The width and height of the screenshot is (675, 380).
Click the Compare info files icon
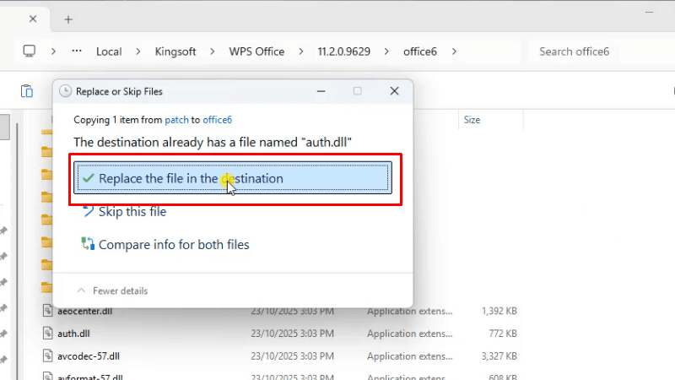[x=88, y=245]
